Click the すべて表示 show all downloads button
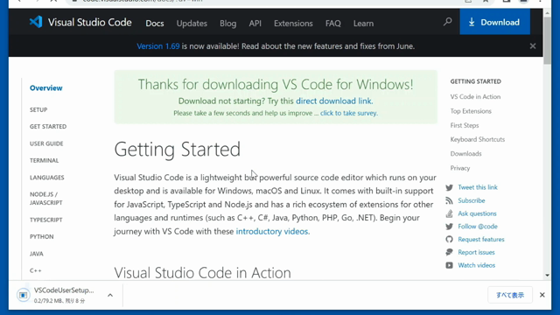560x315 pixels. click(x=510, y=295)
